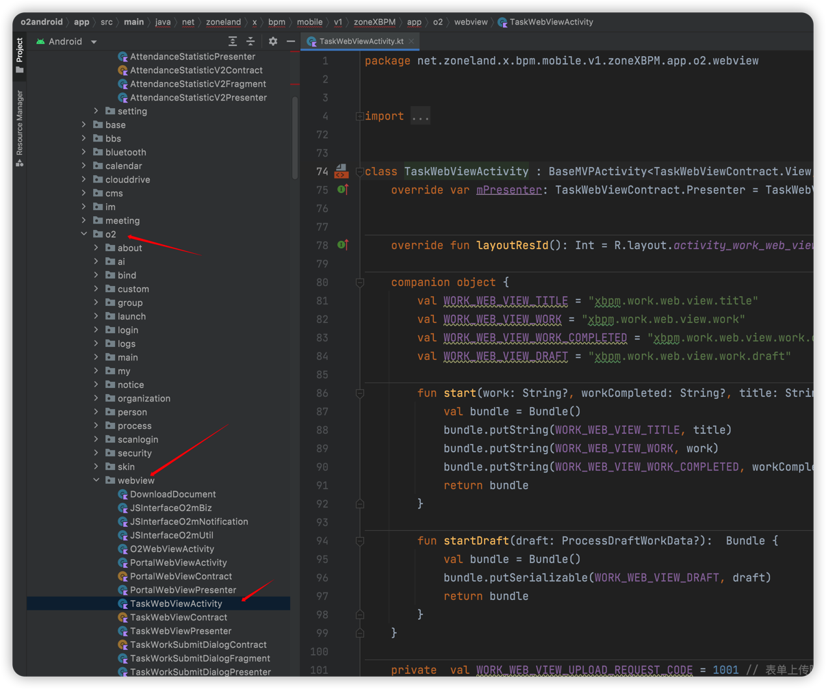Collapse the webview folder
This screenshot has height=689, width=826.
96,480
